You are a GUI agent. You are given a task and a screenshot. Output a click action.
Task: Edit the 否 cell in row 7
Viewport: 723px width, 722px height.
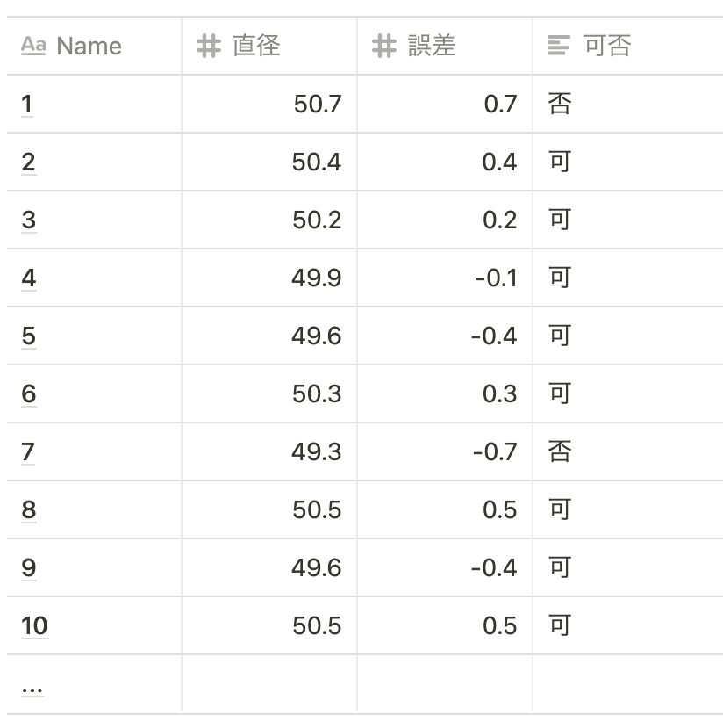pos(628,451)
